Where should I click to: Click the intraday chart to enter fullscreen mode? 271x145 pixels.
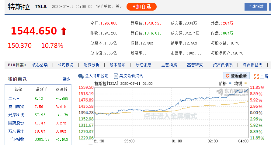170,116
